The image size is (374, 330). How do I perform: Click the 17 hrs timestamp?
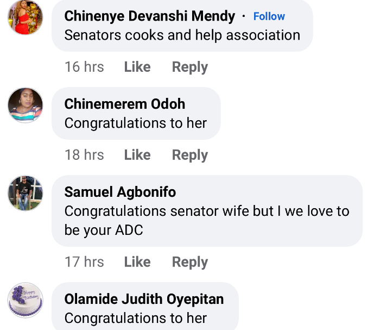(84, 262)
